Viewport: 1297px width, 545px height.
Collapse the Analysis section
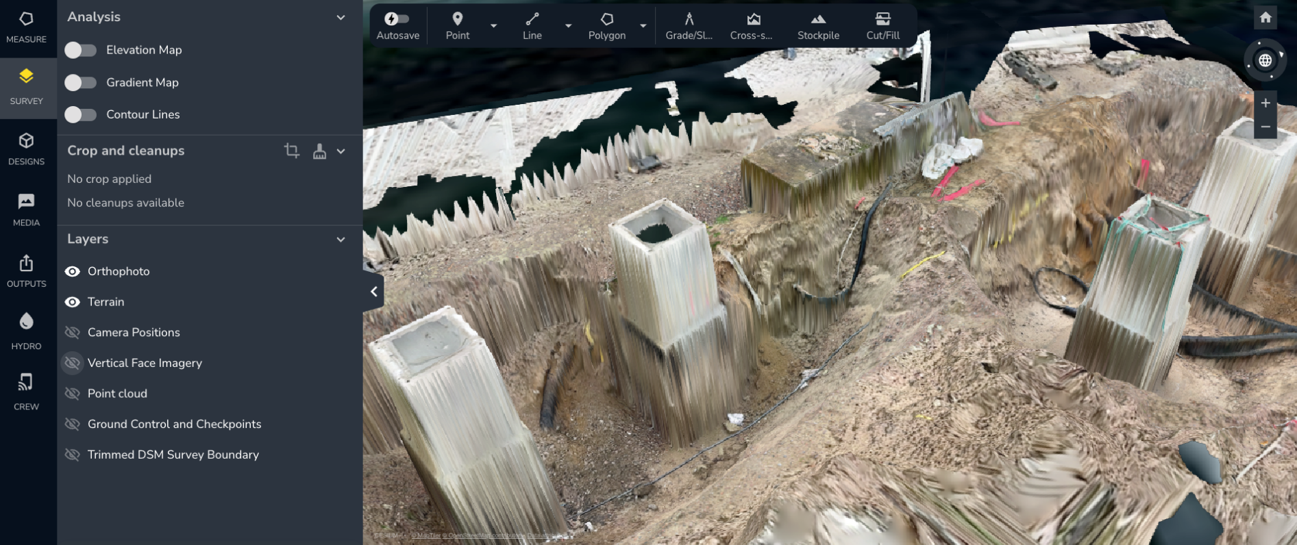tap(341, 17)
